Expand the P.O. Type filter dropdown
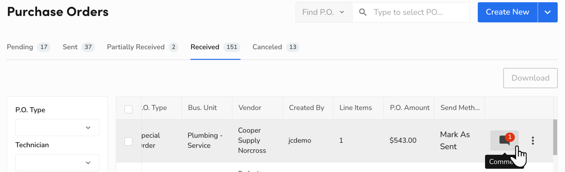 (x=57, y=127)
